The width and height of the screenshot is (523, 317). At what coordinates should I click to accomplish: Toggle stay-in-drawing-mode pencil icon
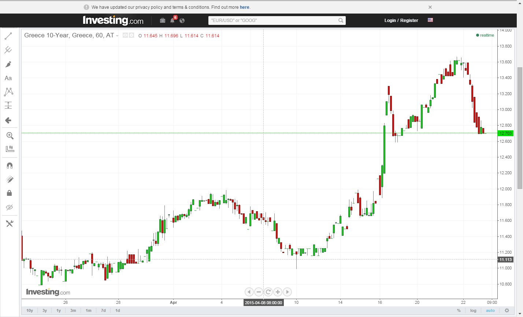coord(10,179)
